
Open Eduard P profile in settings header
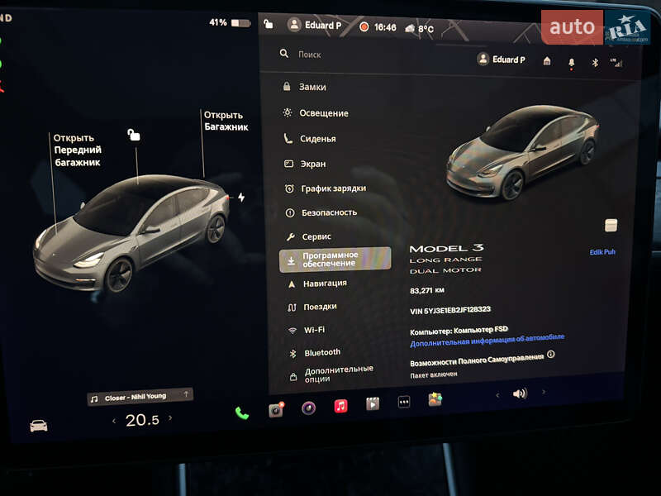pos(501,60)
